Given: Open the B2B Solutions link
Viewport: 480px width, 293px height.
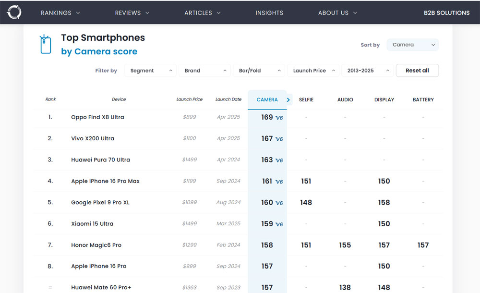Looking at the screenshot, I should pyautogui.click(x=446, y=13).
